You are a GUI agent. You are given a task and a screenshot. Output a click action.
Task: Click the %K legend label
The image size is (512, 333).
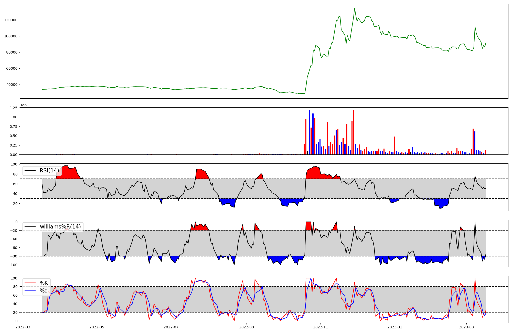coord(44,283)
